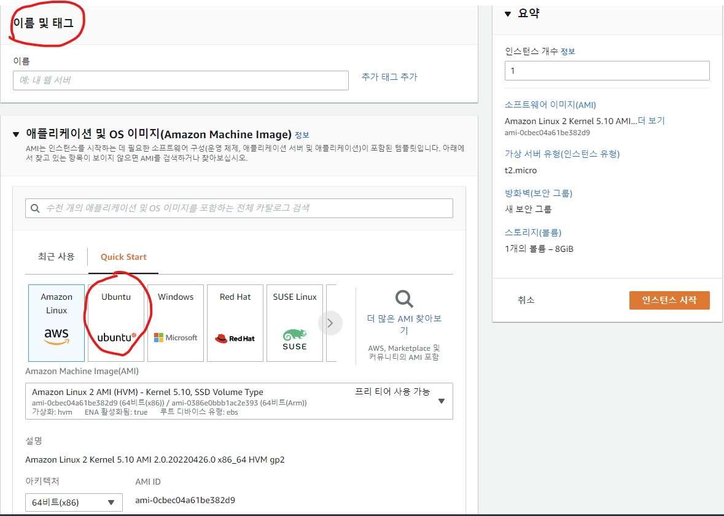Open the Amazon Machine Image dropdown
Viewport: 724px width, 516px height.
pos(239,401)
